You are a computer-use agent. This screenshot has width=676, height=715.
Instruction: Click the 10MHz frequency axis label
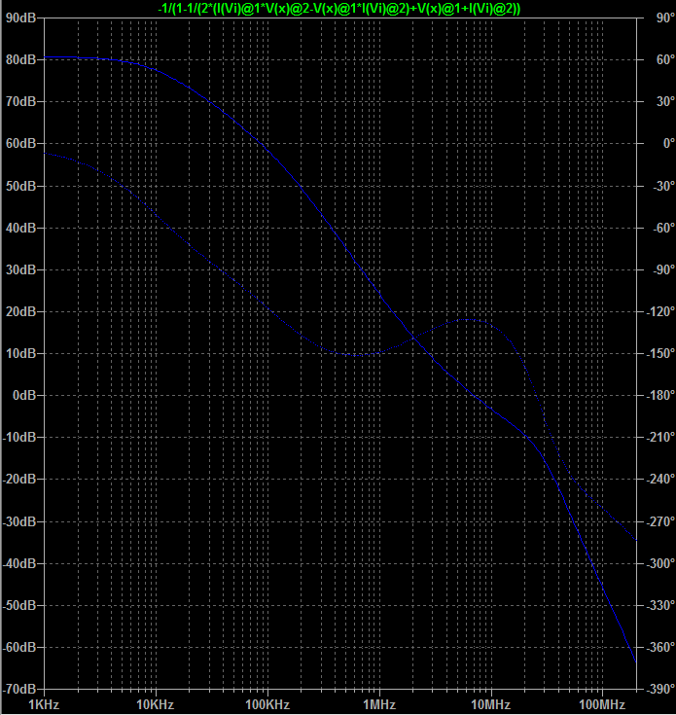coord(491,705)
